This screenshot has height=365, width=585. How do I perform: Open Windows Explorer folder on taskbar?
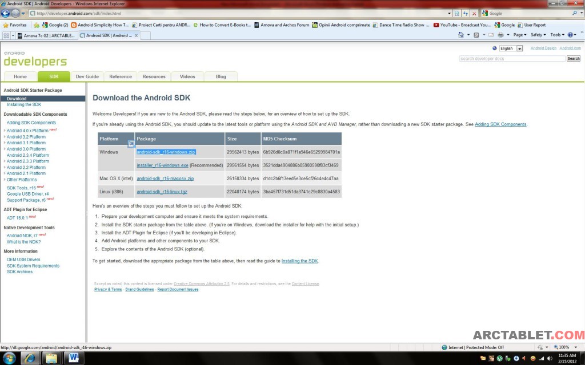tap(51, 358)
